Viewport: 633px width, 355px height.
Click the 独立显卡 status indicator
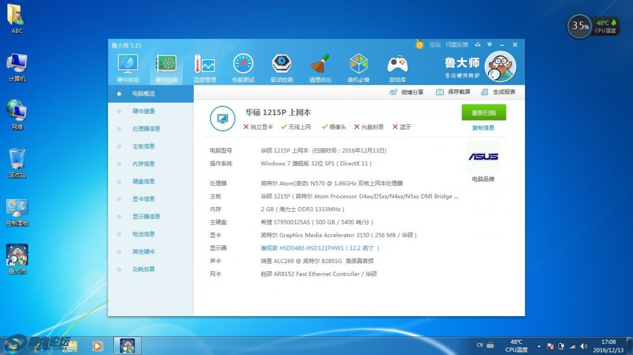tap(258, 127)
